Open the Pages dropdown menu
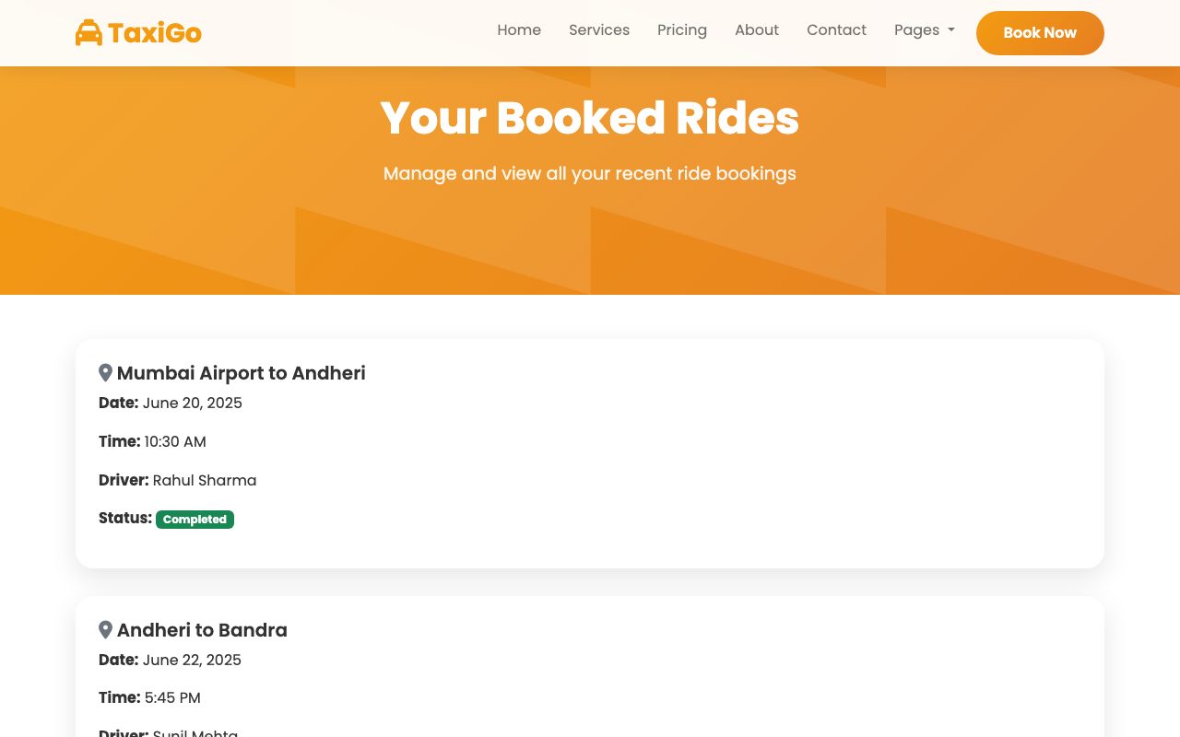This screenshot has height=737, width=1180. point(925,29)
